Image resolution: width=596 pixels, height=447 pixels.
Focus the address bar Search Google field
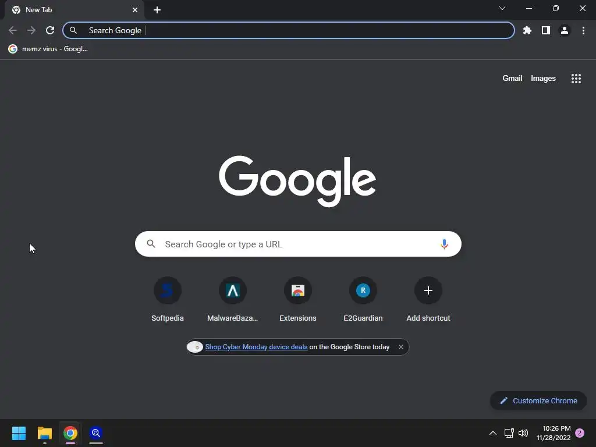point(289,30)
